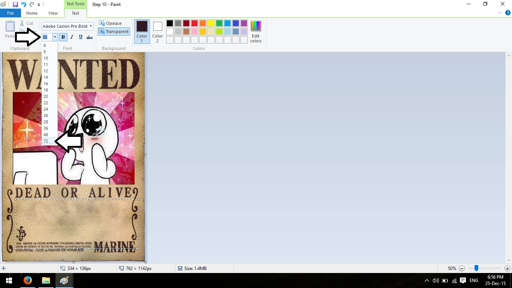Switch to the View tab

53,13
